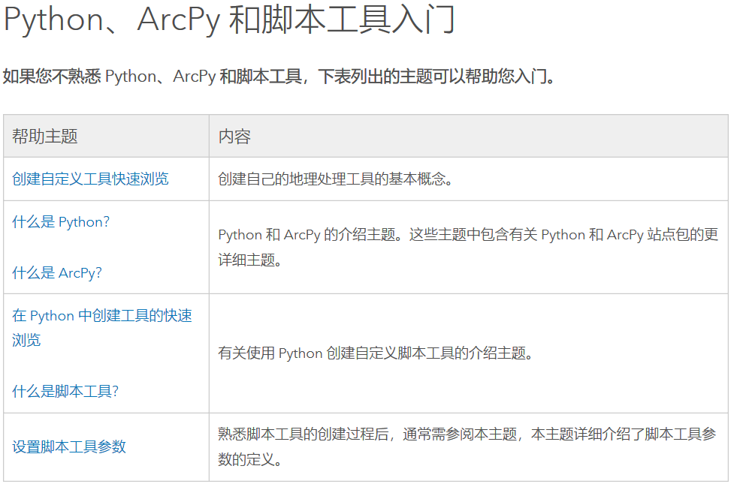Open the 创建自定义工具快速浏览 link
The height and width of the screenshot is (487, 749).
90,179
